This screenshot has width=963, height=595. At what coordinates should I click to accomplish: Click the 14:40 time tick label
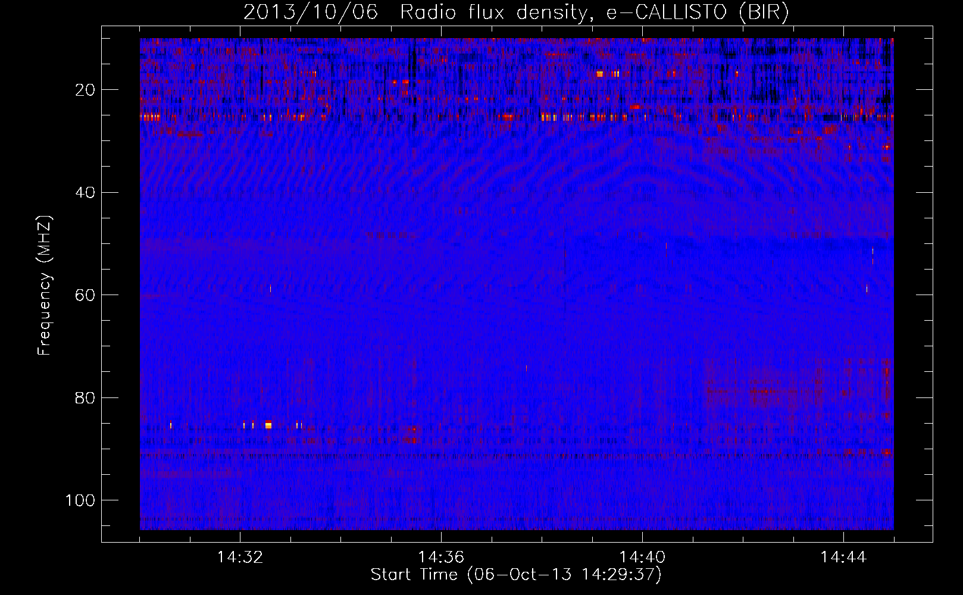pos(642,558)
